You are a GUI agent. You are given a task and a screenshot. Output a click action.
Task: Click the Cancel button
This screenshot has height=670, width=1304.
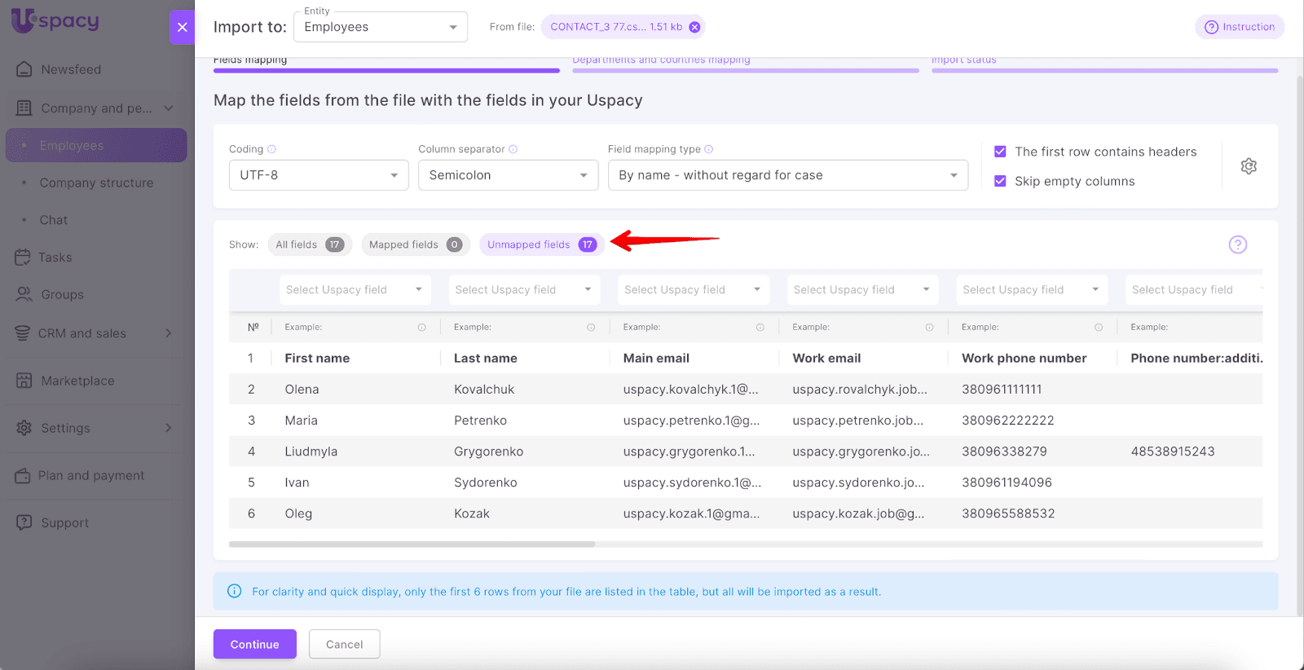[344, 644]
